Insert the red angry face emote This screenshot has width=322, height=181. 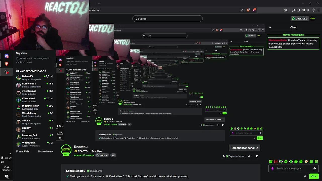point(276,161)
